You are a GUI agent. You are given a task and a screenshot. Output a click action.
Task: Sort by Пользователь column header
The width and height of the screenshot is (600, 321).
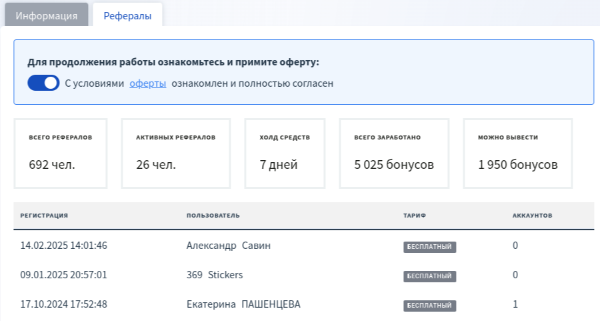(x=213, y=216)
